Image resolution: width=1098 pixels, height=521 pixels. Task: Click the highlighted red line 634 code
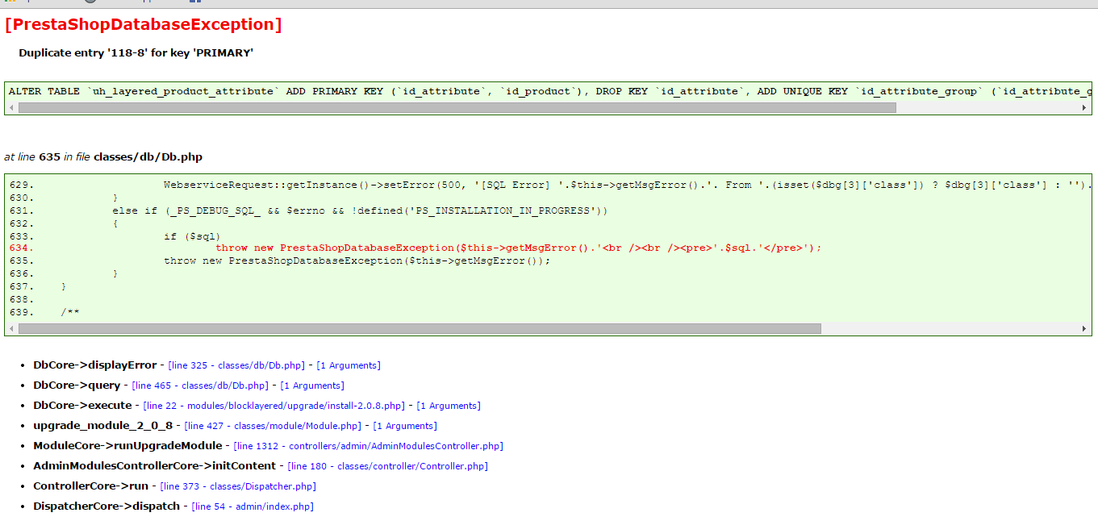pos(518,248)
